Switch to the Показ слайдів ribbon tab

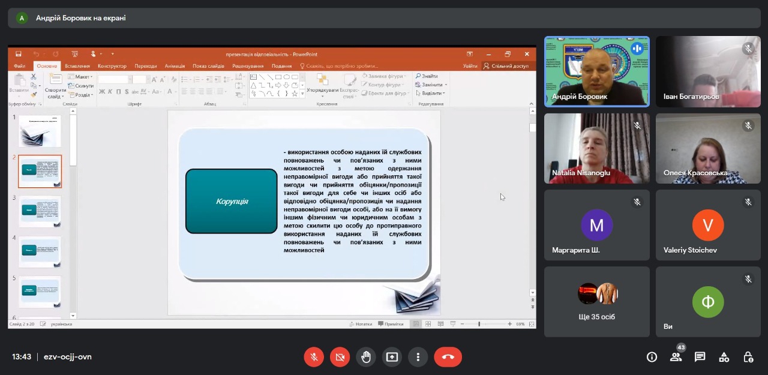208,66
